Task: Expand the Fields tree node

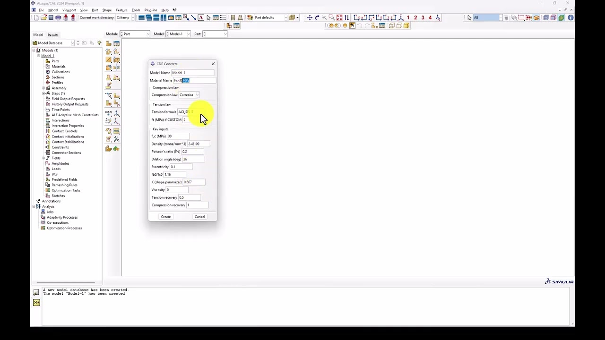Action: click(x=43, y=158)
